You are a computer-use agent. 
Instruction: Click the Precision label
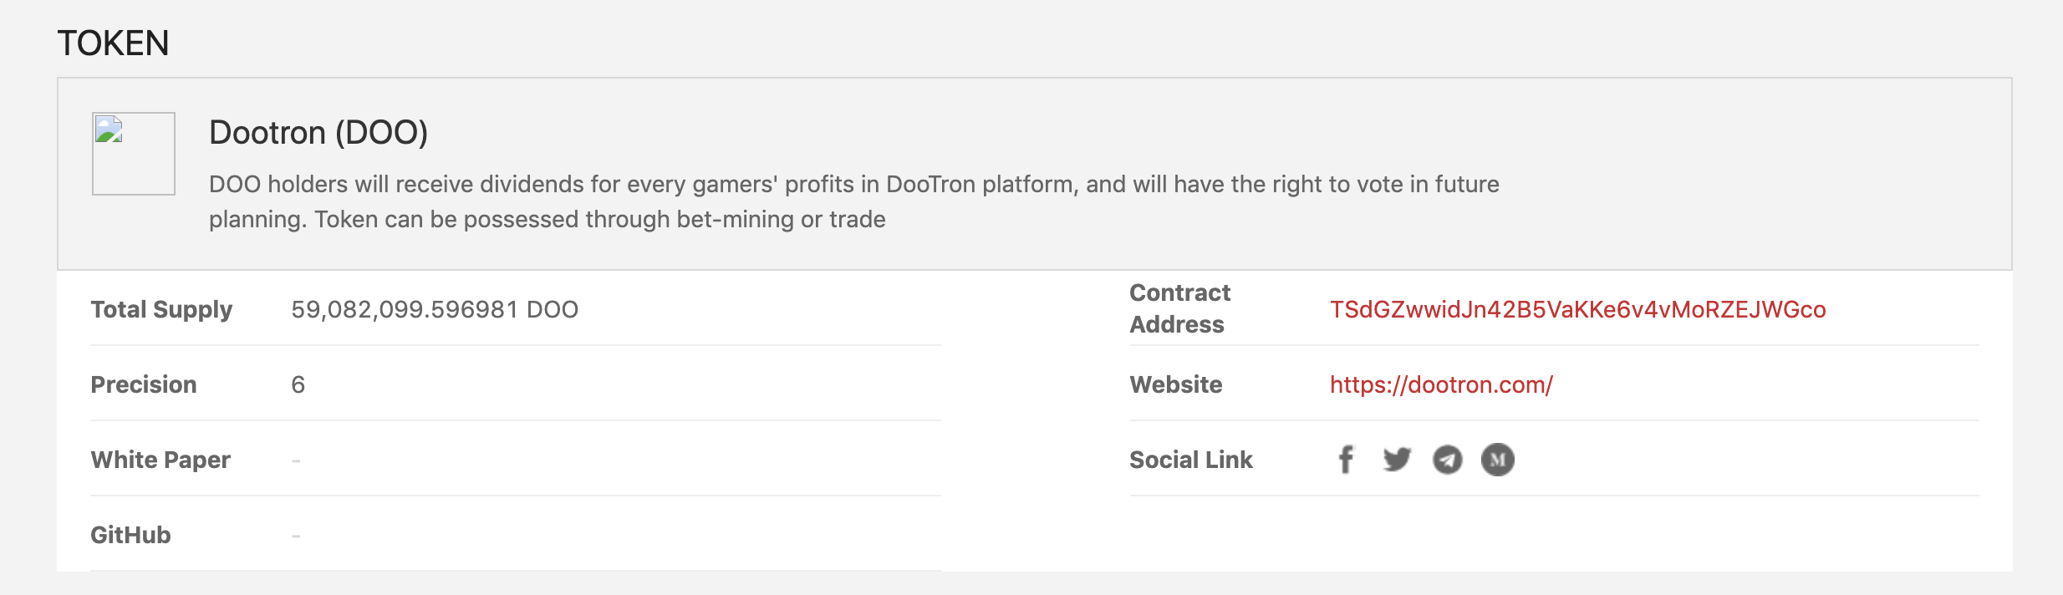144,384
